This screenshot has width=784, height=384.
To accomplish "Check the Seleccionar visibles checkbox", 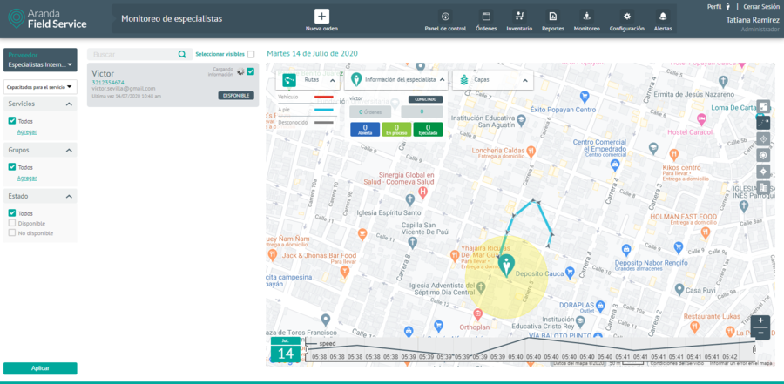I will click(251, 54).
